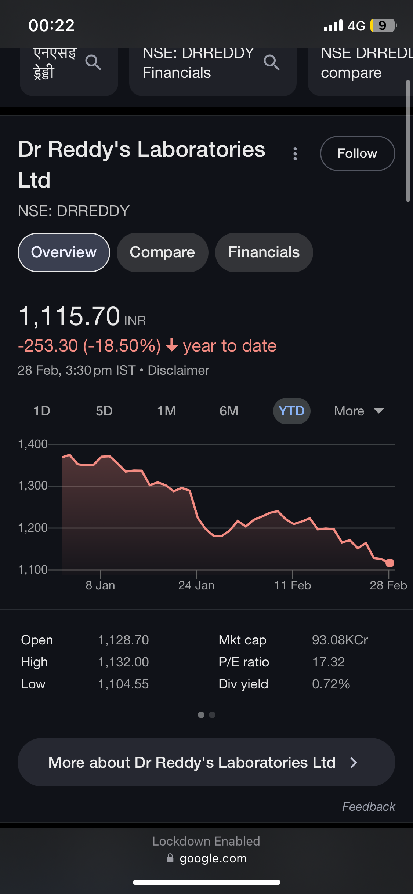Click the Feedback link
The height and width of the screenshot is (894, 413).
click(x=368, y=806)
